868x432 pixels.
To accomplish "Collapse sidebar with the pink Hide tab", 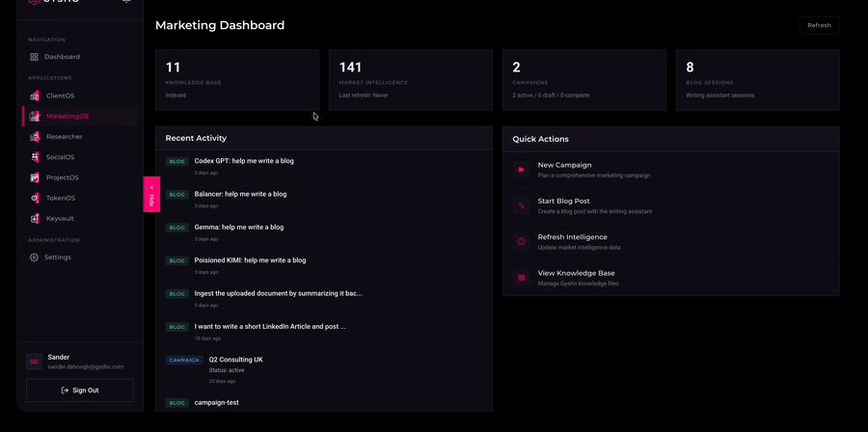I will (x=151, y=194).
